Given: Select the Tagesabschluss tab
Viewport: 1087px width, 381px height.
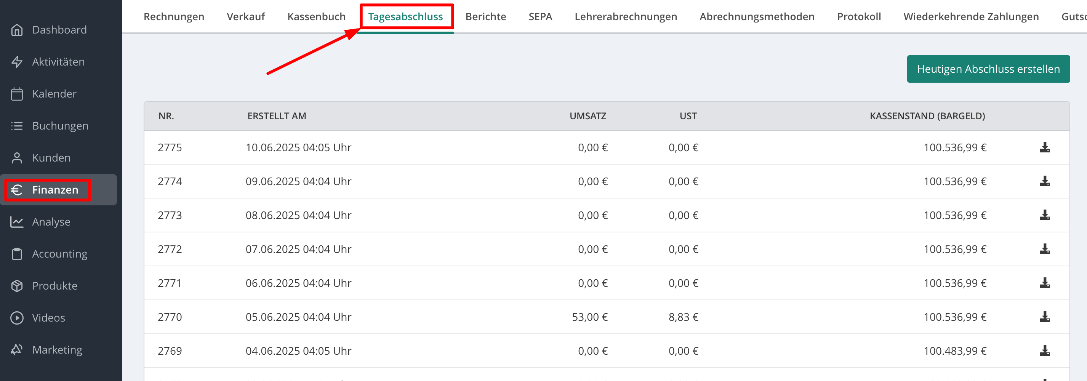Looking at the screenshot, I should [x=405, y=16].
